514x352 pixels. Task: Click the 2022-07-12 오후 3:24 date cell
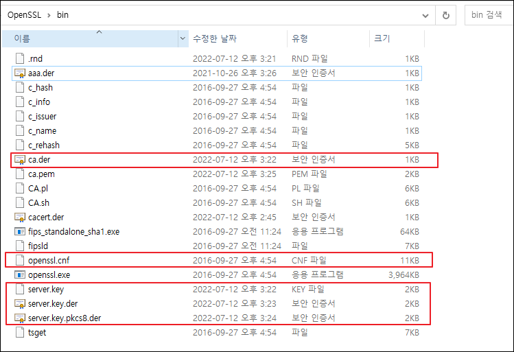point(235,318)
